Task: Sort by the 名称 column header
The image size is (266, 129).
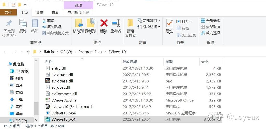Action: click(83, 62)
